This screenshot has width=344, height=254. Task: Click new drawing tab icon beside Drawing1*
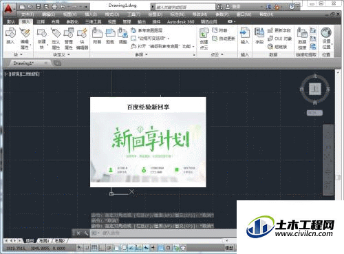(x=57, y=63)
